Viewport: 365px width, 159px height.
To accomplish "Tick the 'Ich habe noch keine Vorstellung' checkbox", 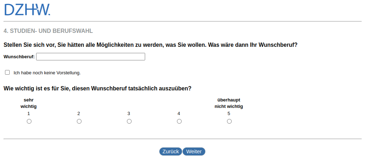I will click(8, 73).
